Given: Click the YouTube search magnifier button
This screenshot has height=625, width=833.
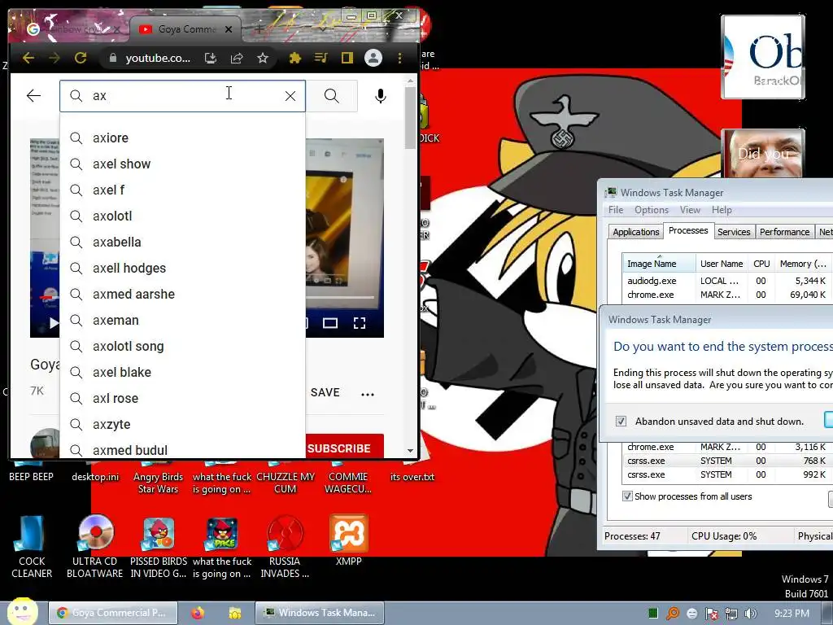Looking at the screenshot, I should click(x=332, y=96).
